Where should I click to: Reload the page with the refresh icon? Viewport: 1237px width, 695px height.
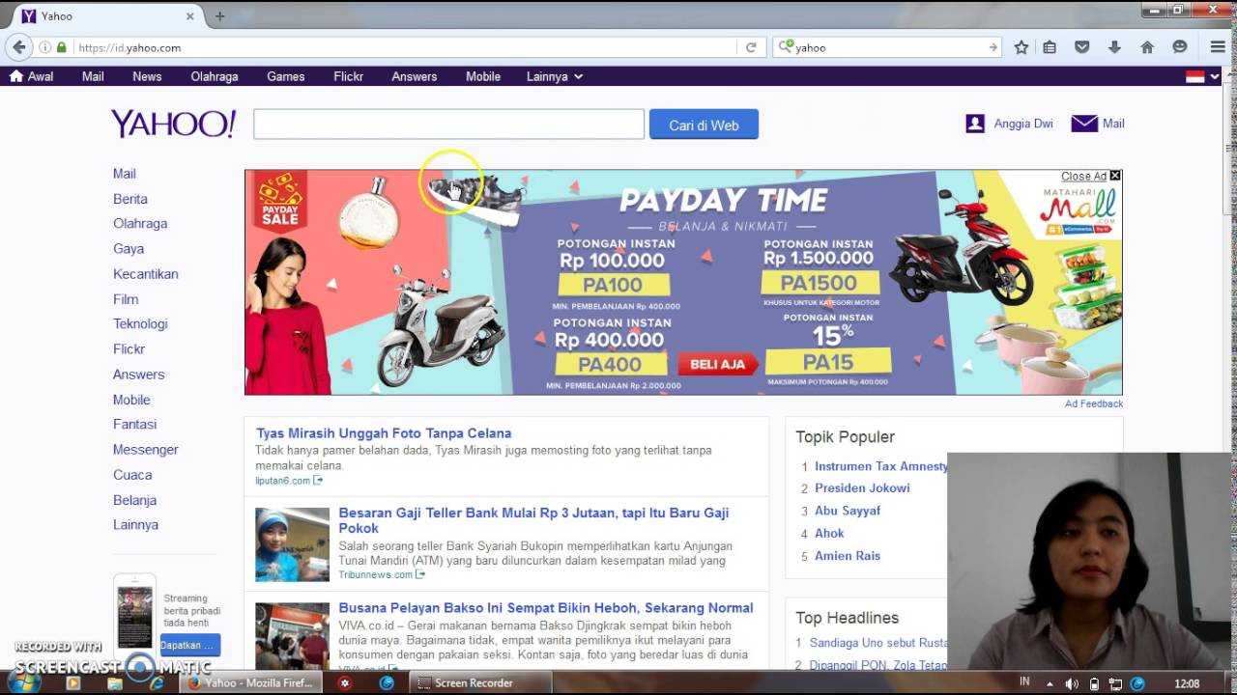point(751,47)
